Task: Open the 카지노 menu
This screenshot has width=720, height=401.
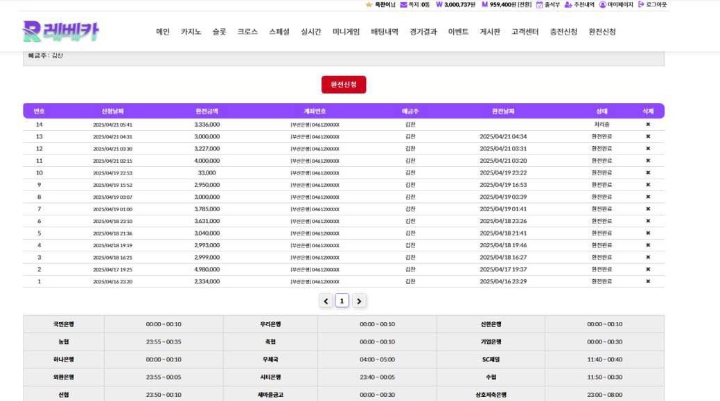Action: 191,32
